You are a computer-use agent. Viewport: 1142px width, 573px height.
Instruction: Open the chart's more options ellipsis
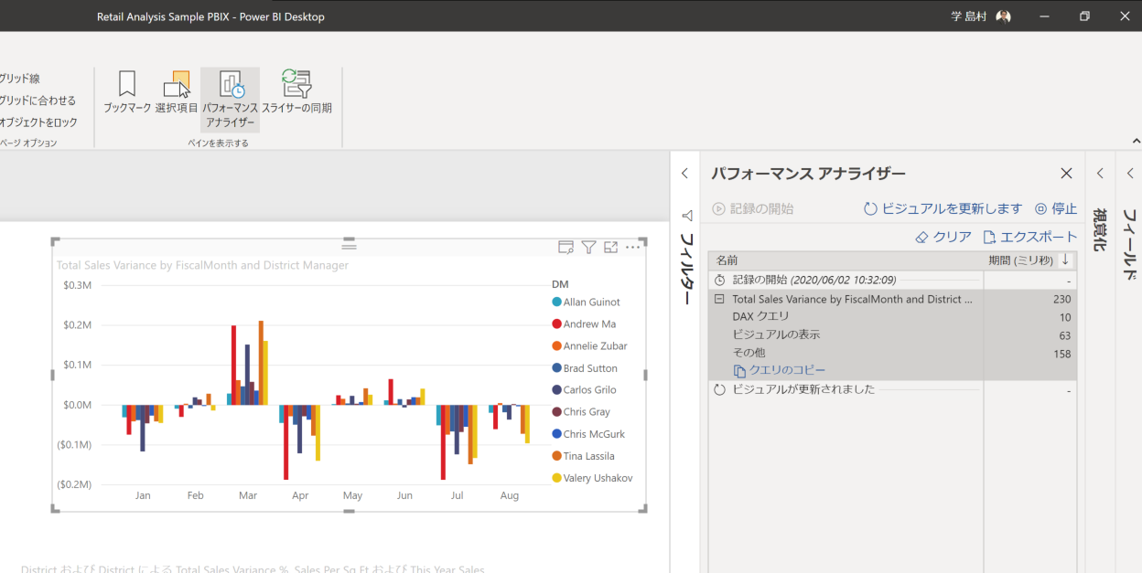click(x=633, y=247)
